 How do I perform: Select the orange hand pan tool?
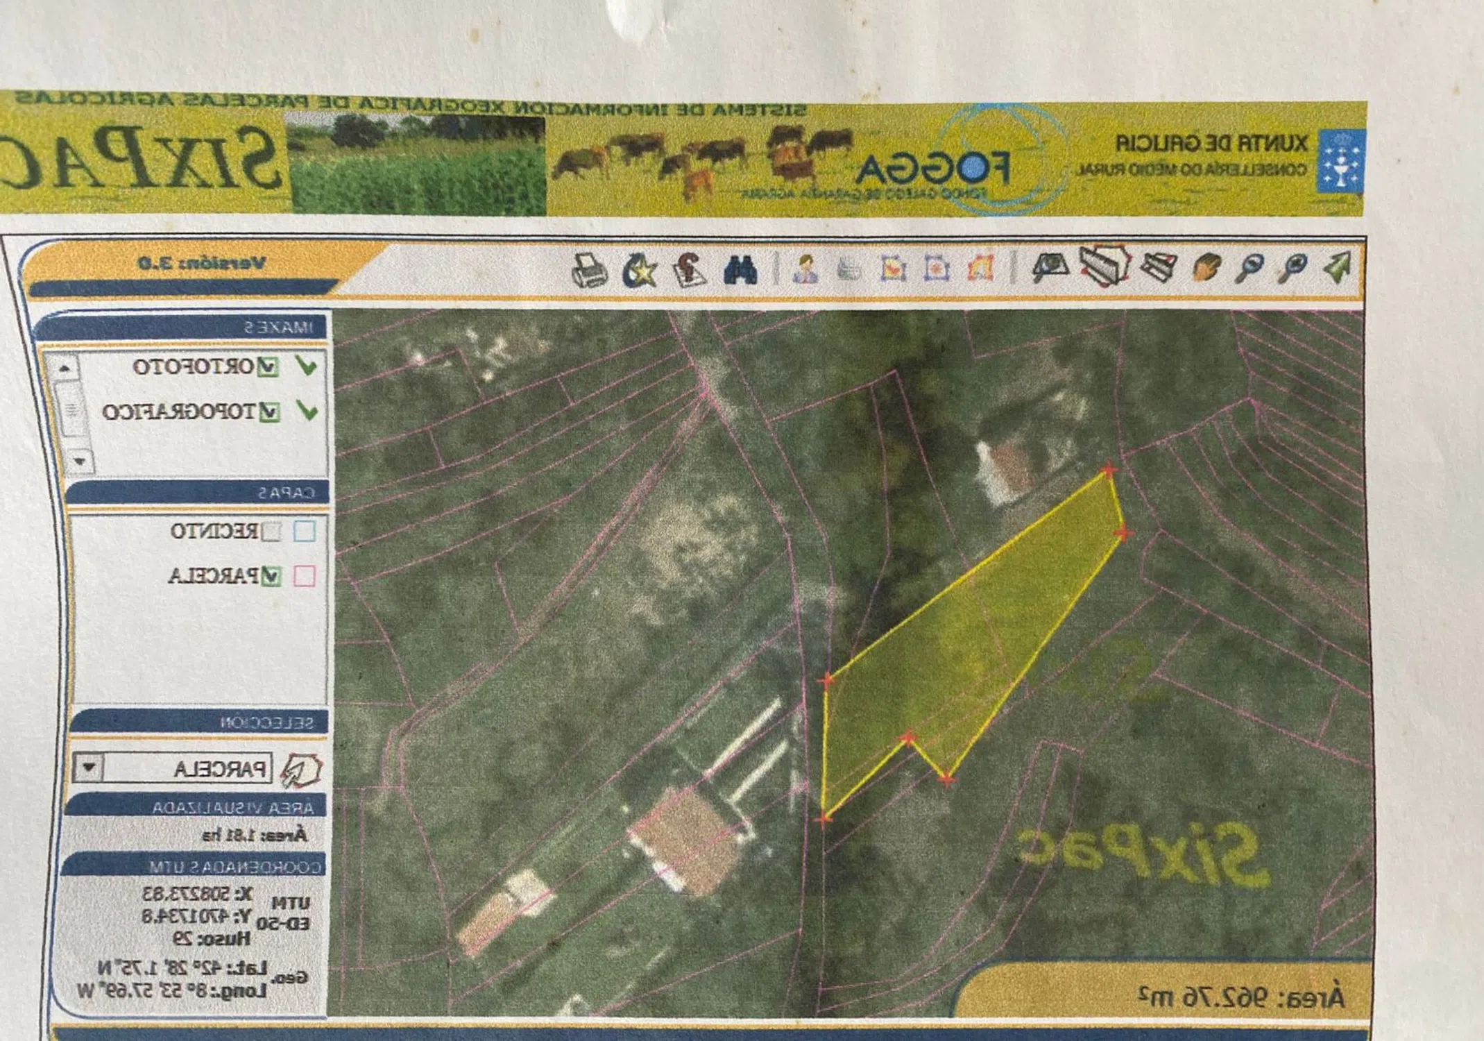click(1206, 267)
